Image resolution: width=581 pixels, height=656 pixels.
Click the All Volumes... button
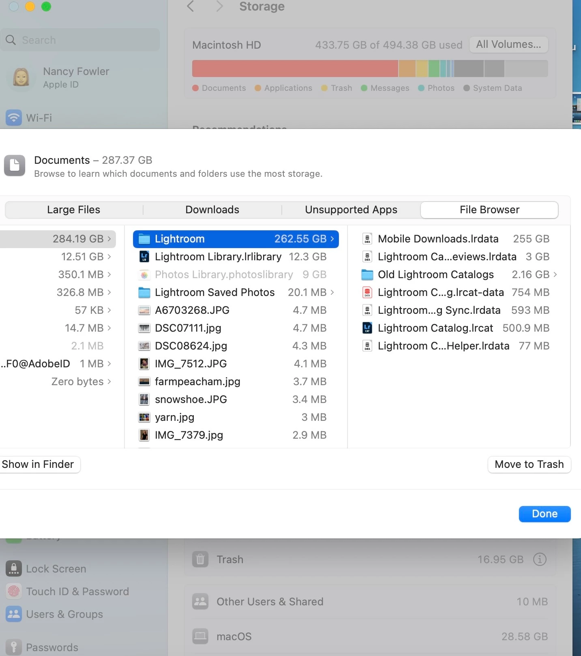[x=508, y=45]
